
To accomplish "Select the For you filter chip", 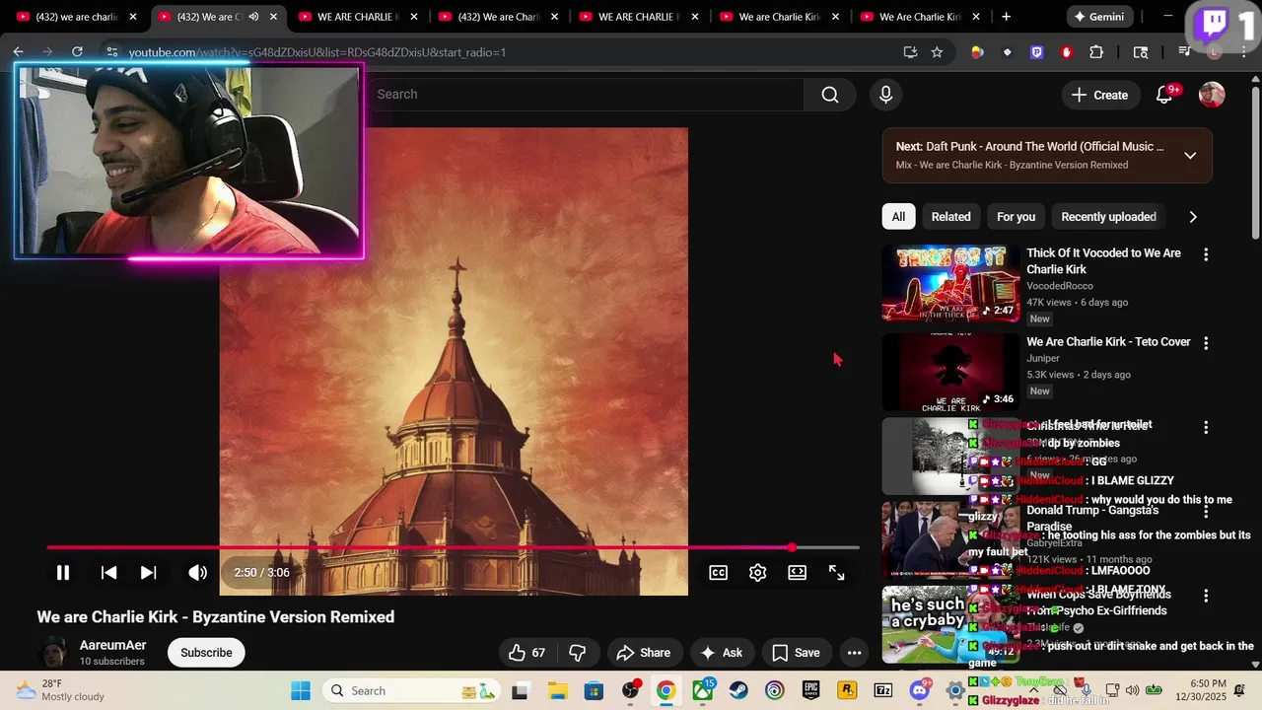I will click(1016, 217).
